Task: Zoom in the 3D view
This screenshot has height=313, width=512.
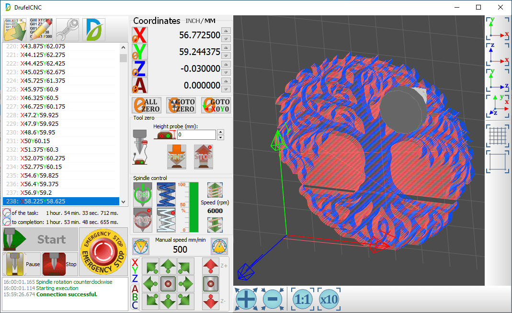Action: point(246,299)
